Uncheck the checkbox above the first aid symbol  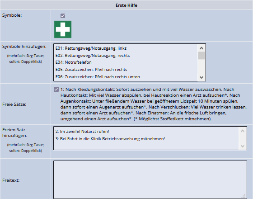pyautogui.click(x=63, y=16)
